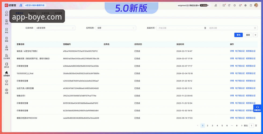Click the to-do checkbox icon in header
Image resolution: width=263 pixels, height=134 pixels.
224,5
